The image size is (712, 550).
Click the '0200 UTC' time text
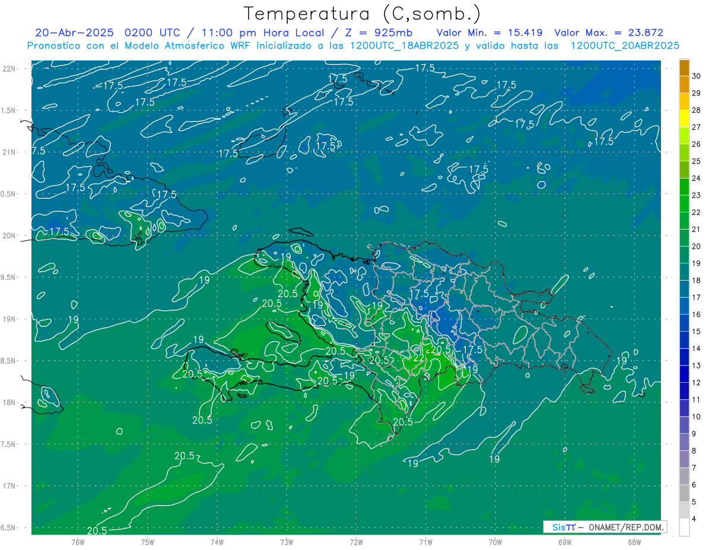click(x=153, y=33)
